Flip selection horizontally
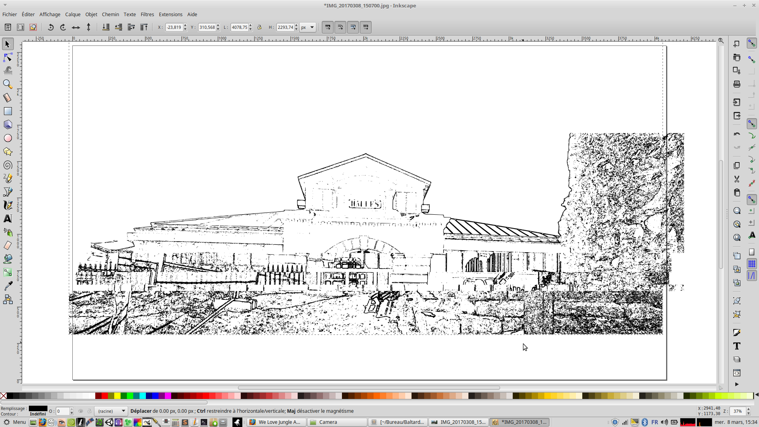The width and height of the screenshot is (759, 427). [x=76, y=27]
